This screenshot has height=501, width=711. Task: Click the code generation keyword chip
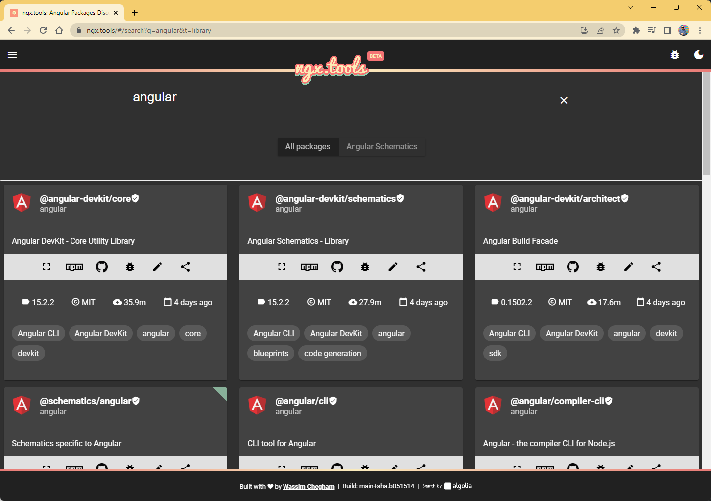click(333, 353)
